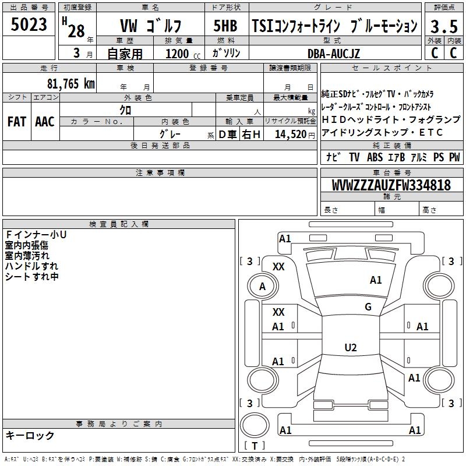Select the D車 import value
This screenshot has width=466, height=466.
point(228,135)
